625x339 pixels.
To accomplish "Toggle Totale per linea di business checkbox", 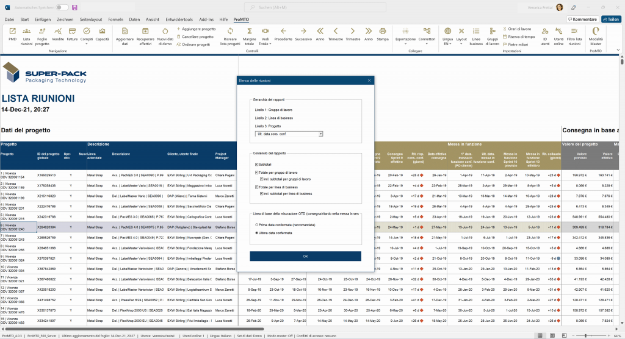I will [x=256, y=187].
